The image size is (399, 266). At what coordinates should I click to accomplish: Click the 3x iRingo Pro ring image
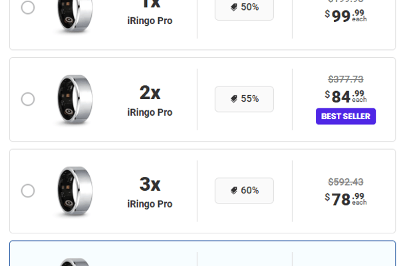click(74, 191)
